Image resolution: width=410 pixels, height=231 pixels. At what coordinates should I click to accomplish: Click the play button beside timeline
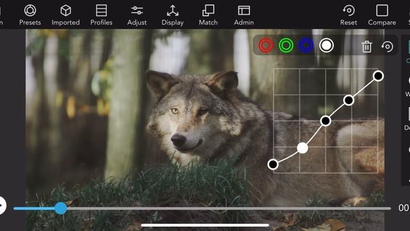[x=2, y=205]
